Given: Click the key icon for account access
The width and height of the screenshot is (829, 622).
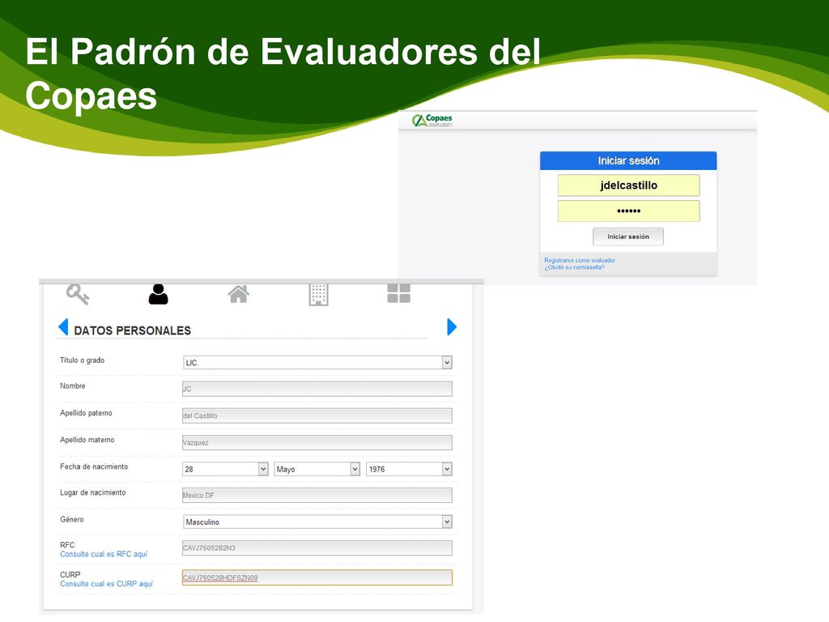Looking at the screenshot, I should pyautogui.click(x=78, y=294).
